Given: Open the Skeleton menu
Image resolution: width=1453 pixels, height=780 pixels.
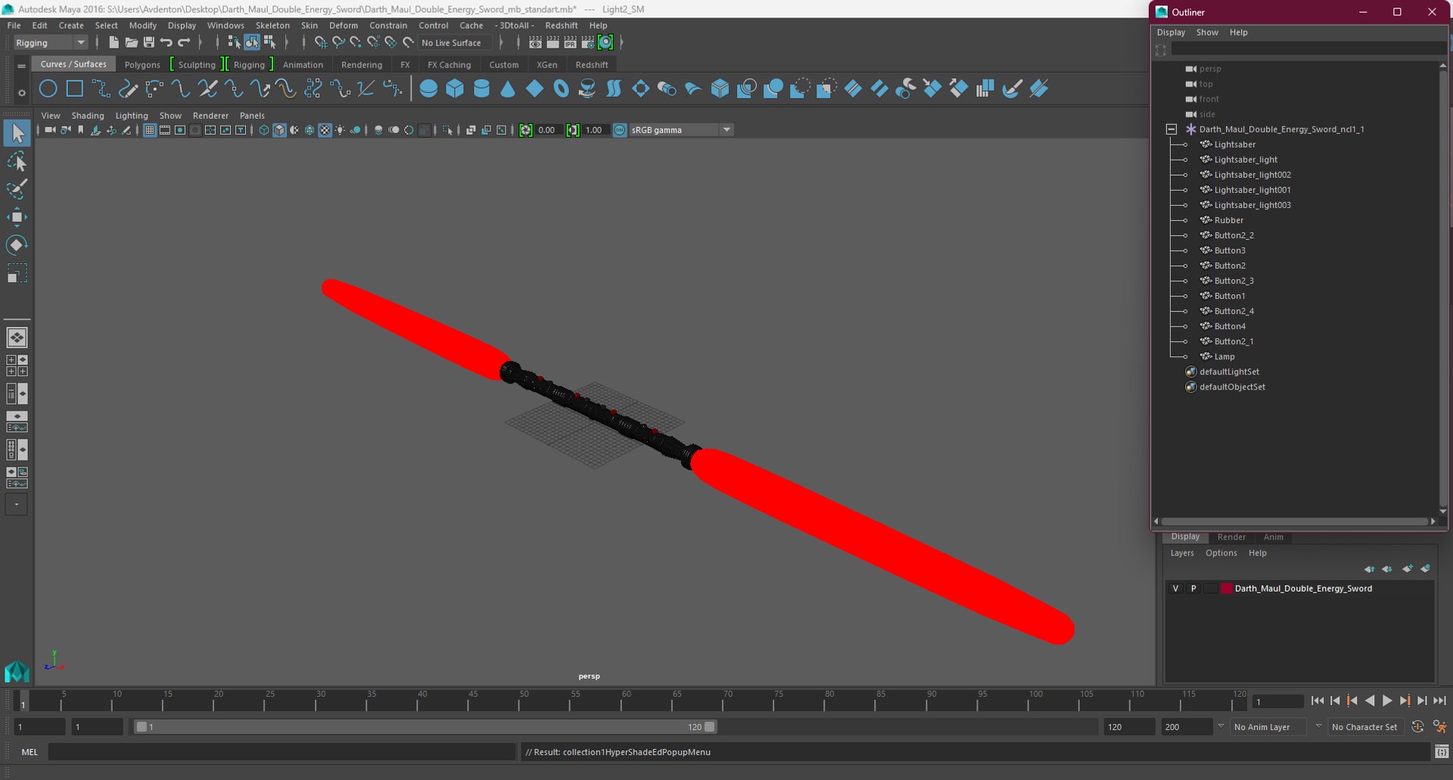Looking at the screenshot, I should tap(272, 25).
